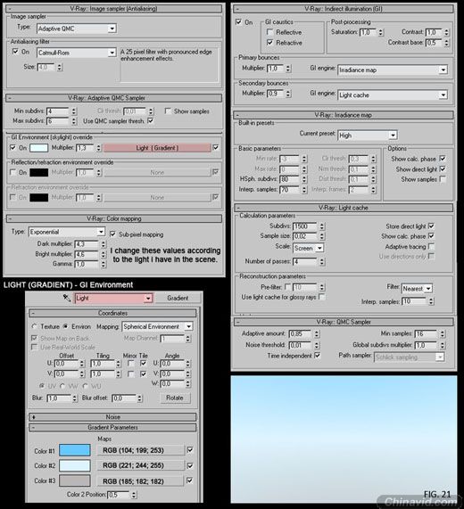Collapse the V-Ray Image sampler rollout

(114, 9)
